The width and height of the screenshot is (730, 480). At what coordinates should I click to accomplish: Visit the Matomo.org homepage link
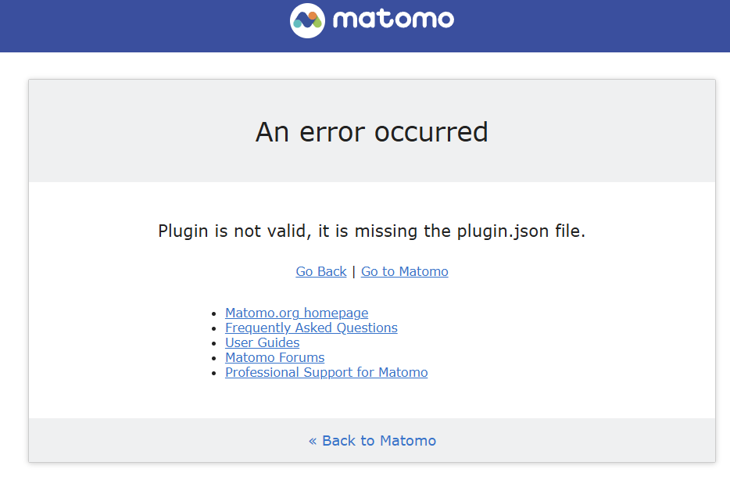coord(296,313)
